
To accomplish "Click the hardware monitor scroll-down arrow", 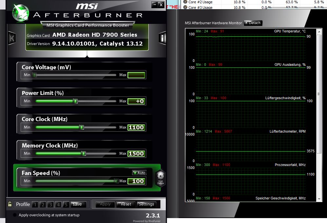I will [x=319, y=199].
